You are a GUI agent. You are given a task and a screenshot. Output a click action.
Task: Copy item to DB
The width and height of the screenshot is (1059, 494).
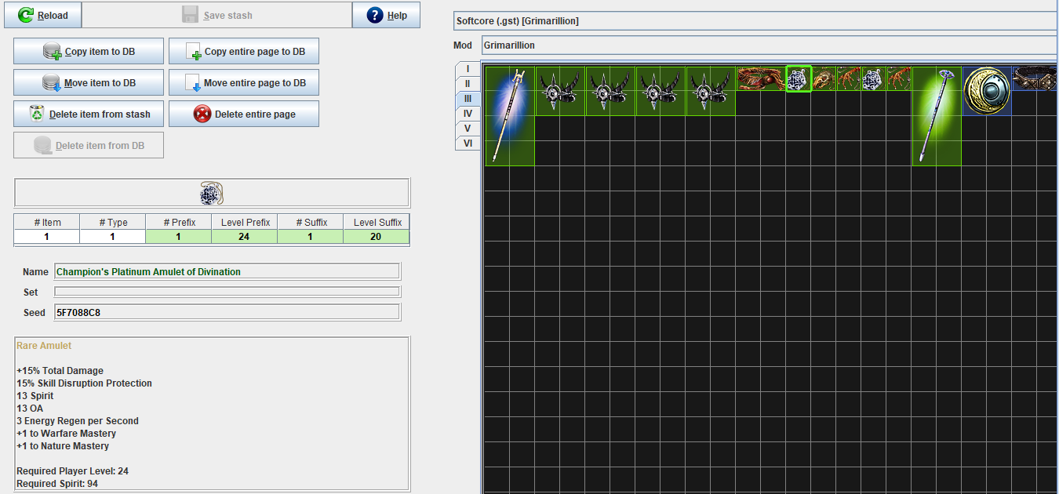(x=89, y=52)
